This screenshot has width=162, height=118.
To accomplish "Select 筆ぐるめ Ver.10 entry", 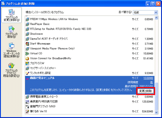I will tap(90, 111).
